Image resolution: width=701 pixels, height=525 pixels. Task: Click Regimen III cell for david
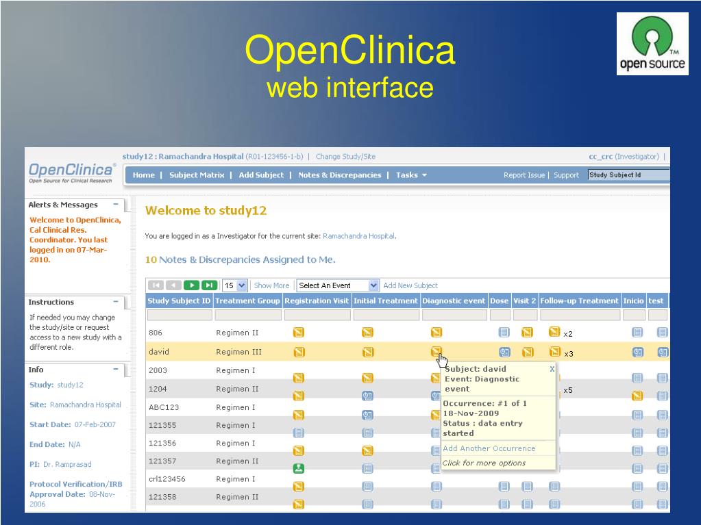tap(238, 352)
